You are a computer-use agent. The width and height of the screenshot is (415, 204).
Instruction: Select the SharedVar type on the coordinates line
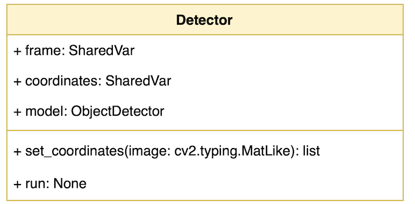click(138, 81)
